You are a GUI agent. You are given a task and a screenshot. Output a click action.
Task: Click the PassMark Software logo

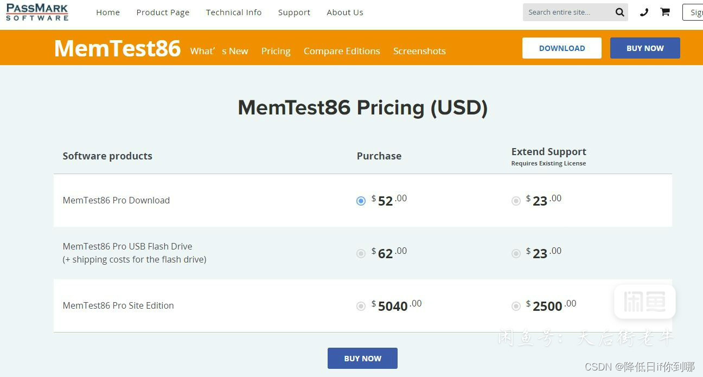point(37,12)
